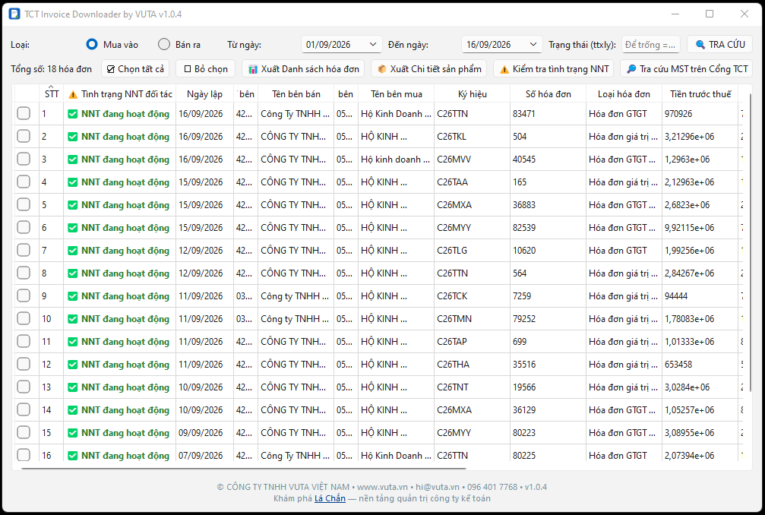Maximize the TCT Invoice Downloader window
The image size is (765, 515).
(710, 14)
